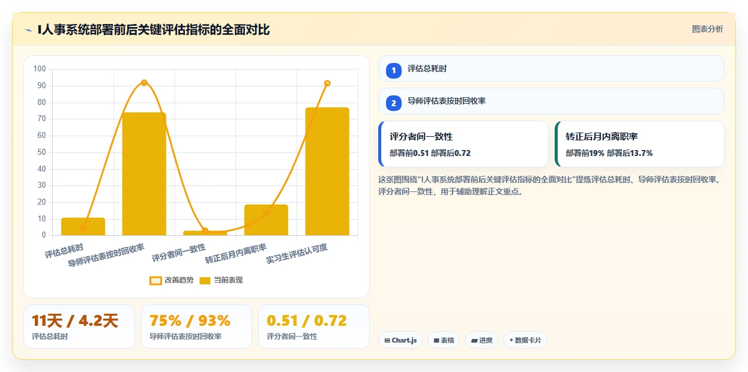Click the text 部署前19% 部署后13.7%

click(x=609, y=153)
